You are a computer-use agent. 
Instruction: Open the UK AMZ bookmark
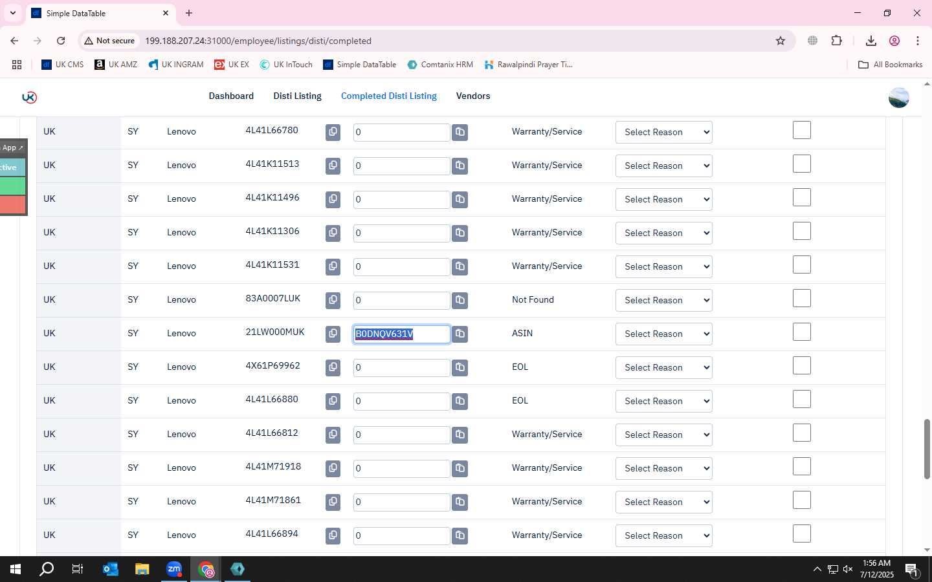click(116, 65)
